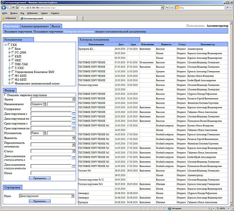The width and height of the screenshot is (234, 211).
Task: Click the browser Back arrow button
Action: pyautogui.click(x=4, y=7)
